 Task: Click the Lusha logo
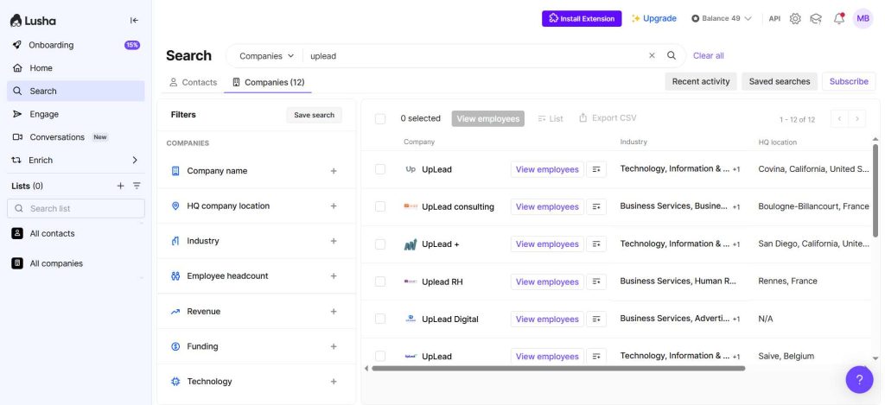tap(33, 21)
